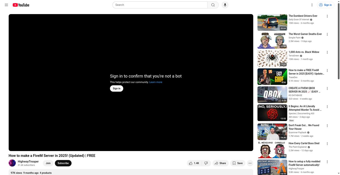Image resolution: width=340 pixels, height=175 pixels.
Task: Open 'How to make a FREE FiveM Server' title
Action: click(306, 72)
